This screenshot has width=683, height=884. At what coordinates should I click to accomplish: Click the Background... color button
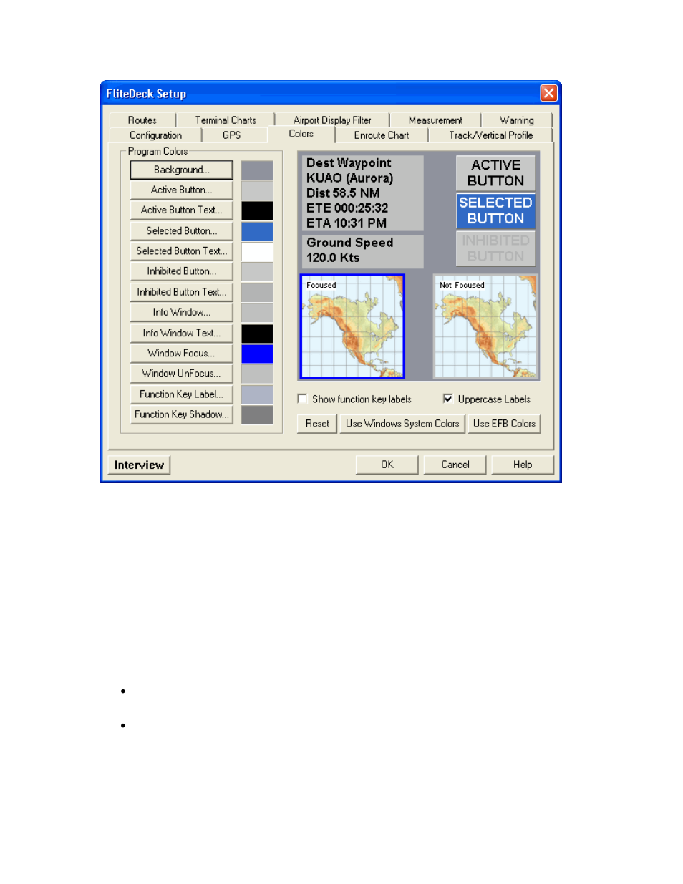pyautogui.click(x=182, y=170)
